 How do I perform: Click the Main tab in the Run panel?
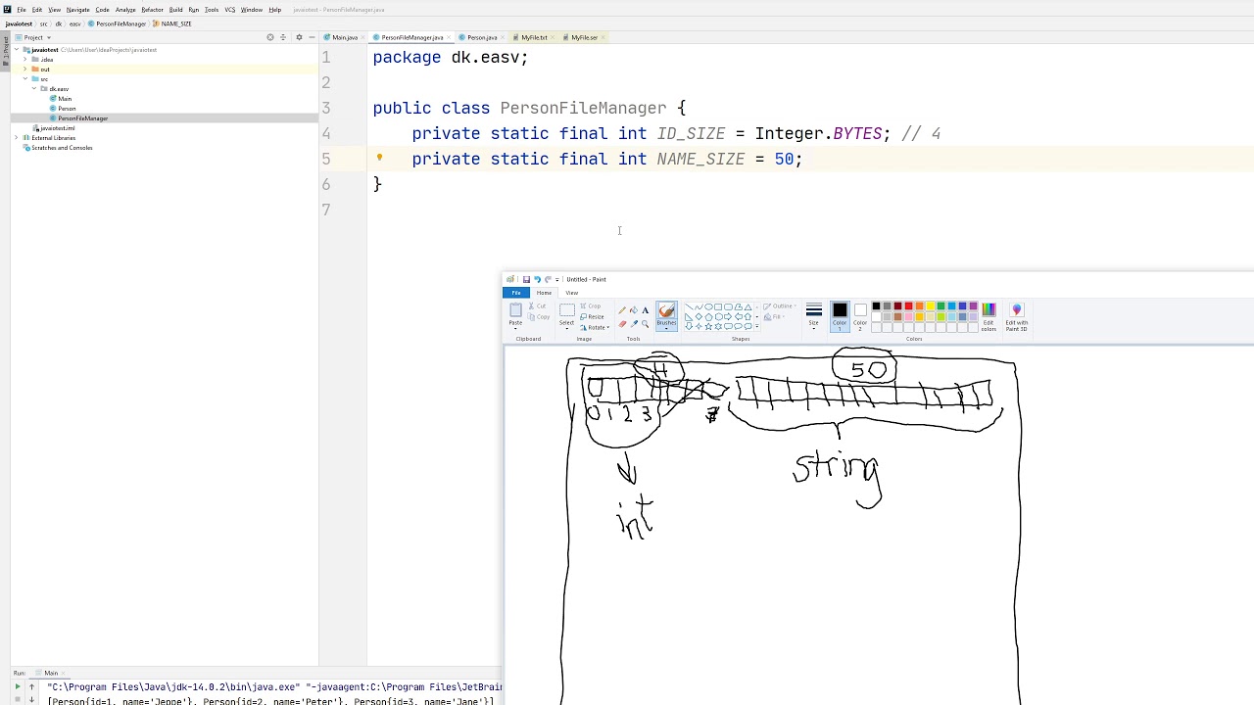(x=48, y=673)
